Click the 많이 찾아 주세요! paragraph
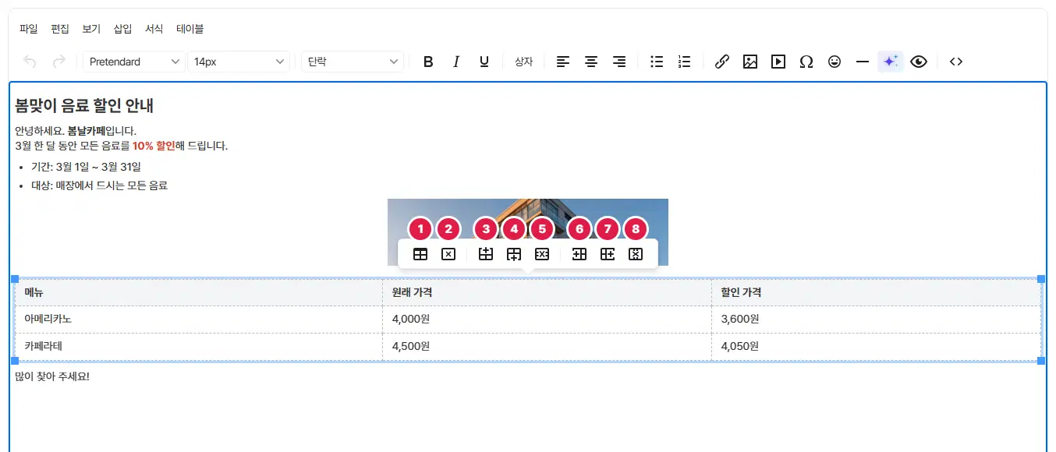This screenshot has width=1056, height=452. click(x=52, y=377)
